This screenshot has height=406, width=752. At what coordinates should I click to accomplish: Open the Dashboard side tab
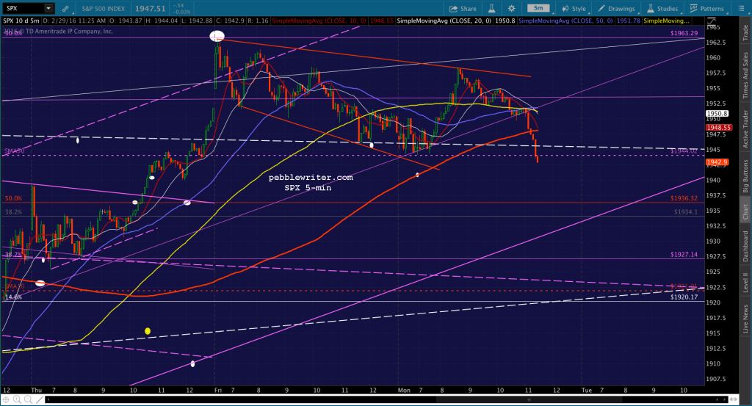coord(745,247)
